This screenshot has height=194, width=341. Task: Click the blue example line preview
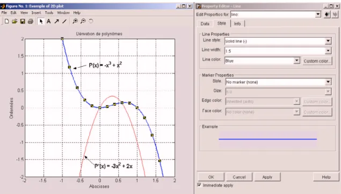[x=268, y=139]
